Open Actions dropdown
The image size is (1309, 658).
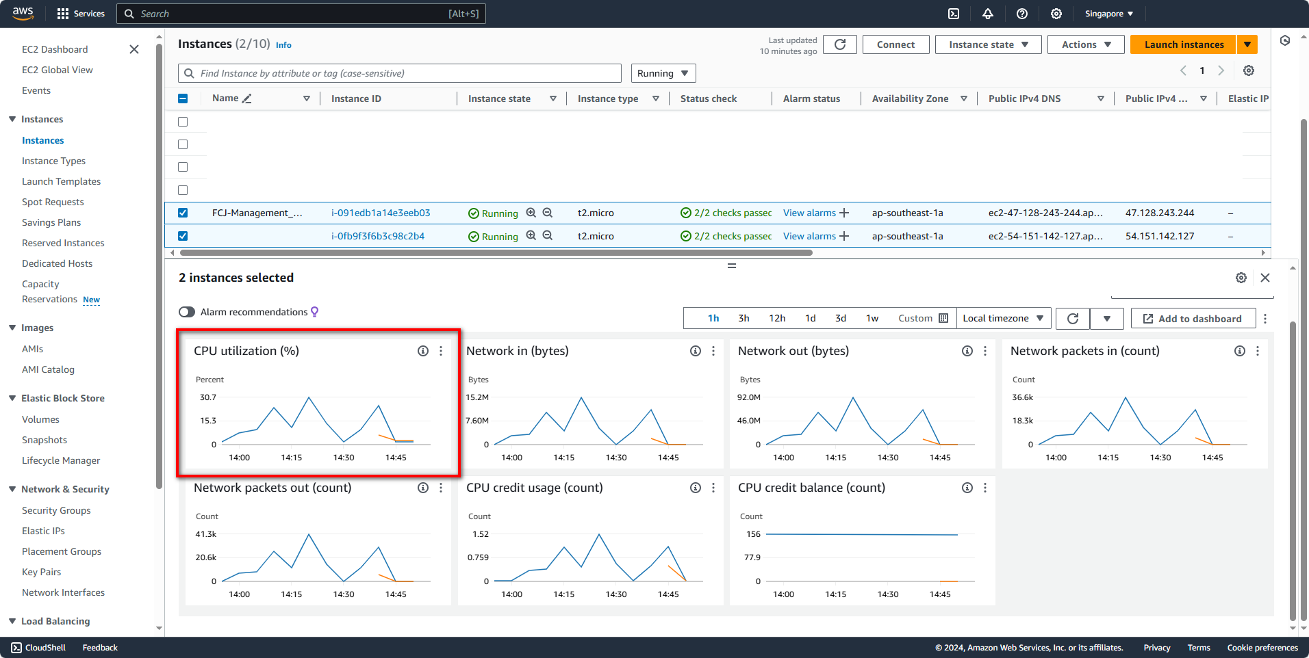pyautogui.click(x=1086, y=44)
